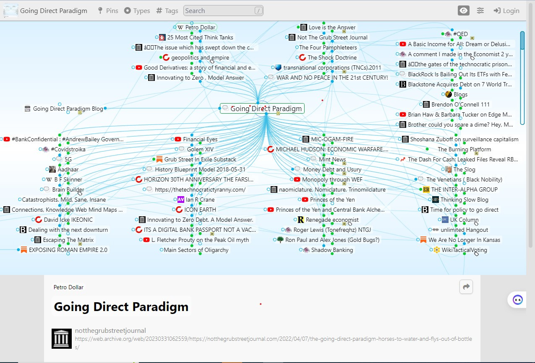Click the EIR icon of THE INTER-ALPHA GROUP
Screen dimensions: 535x363
pos(426,189)
